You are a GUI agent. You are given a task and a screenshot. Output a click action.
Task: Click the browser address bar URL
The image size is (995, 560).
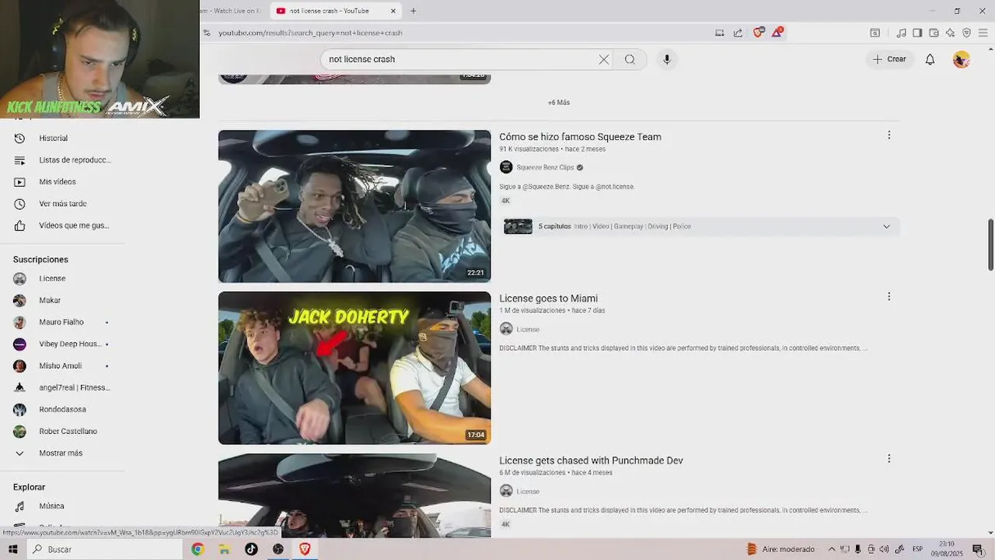point(310,33)
